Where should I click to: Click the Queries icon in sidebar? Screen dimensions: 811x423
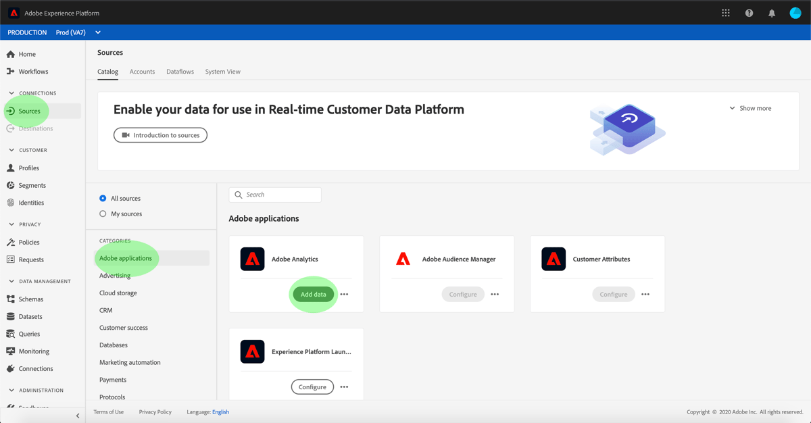pos(11,333)
